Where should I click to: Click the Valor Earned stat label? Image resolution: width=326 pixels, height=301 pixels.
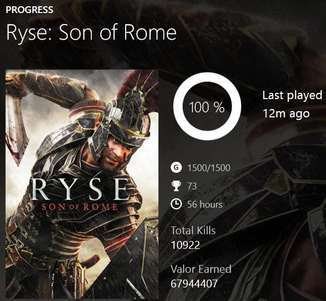coord(201,269)
